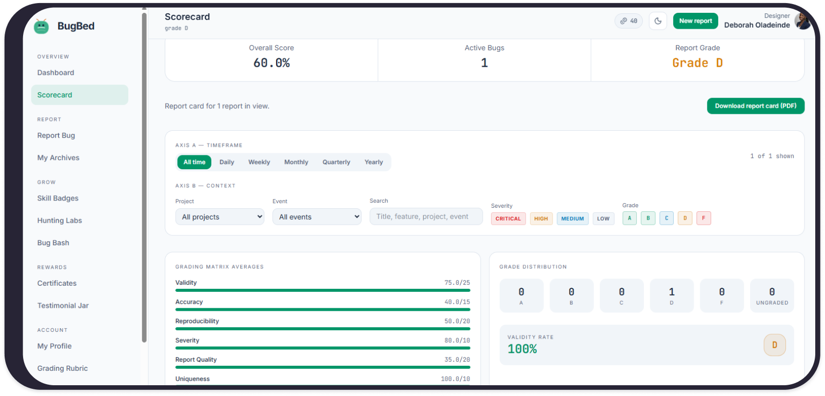Switch timeframe to Monthly
The image size is (825, 396).
[296, 162]
